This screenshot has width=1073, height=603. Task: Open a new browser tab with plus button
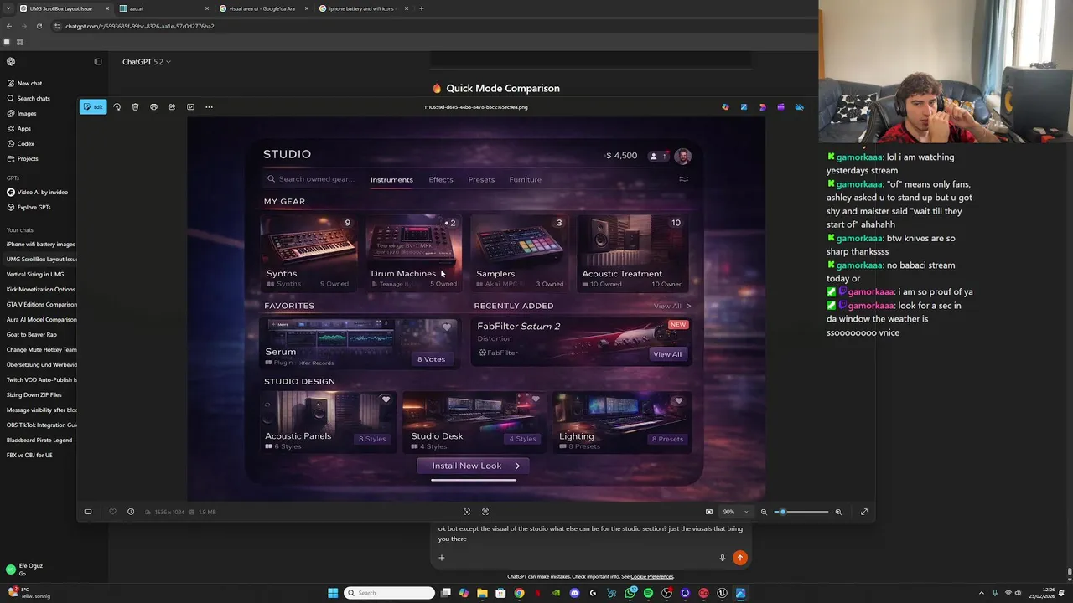click(x=421, y=8)
